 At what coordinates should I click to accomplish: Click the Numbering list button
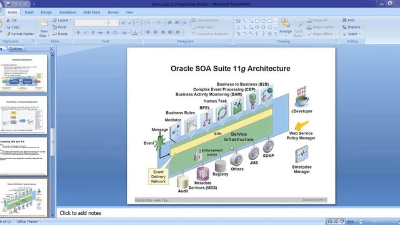pos(159,22)
